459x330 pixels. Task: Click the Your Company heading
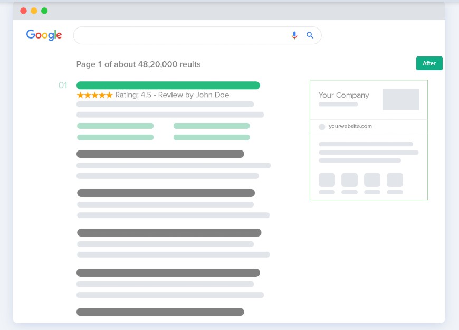click(x=343, y=95)
